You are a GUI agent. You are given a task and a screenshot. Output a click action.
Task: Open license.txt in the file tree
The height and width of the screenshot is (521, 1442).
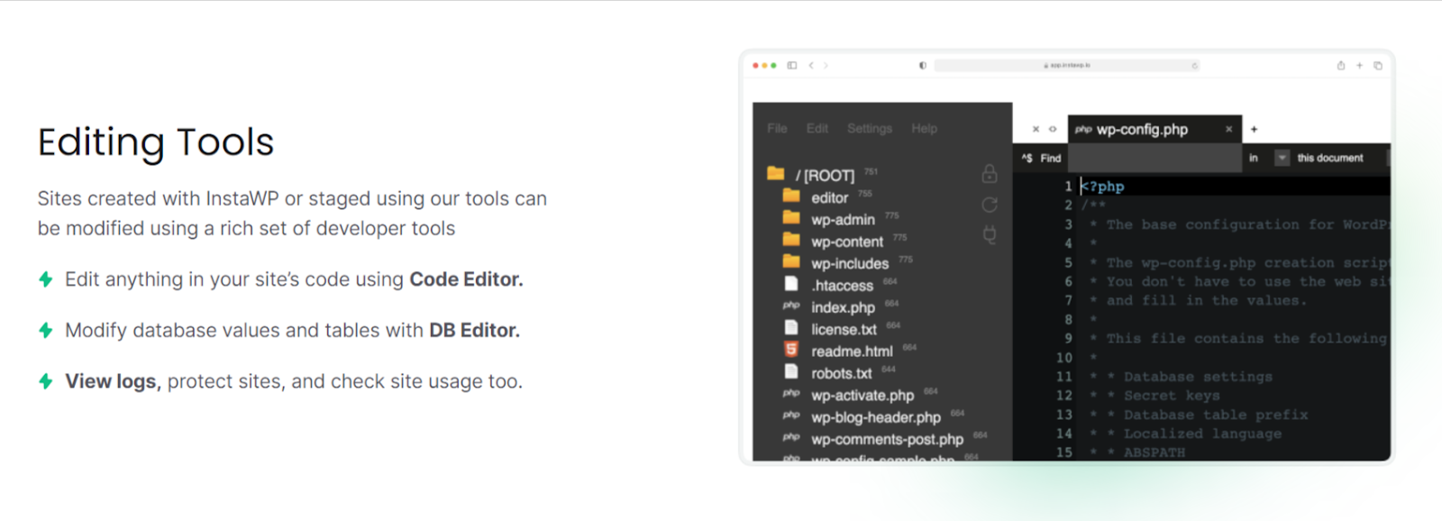pos(844,329)
